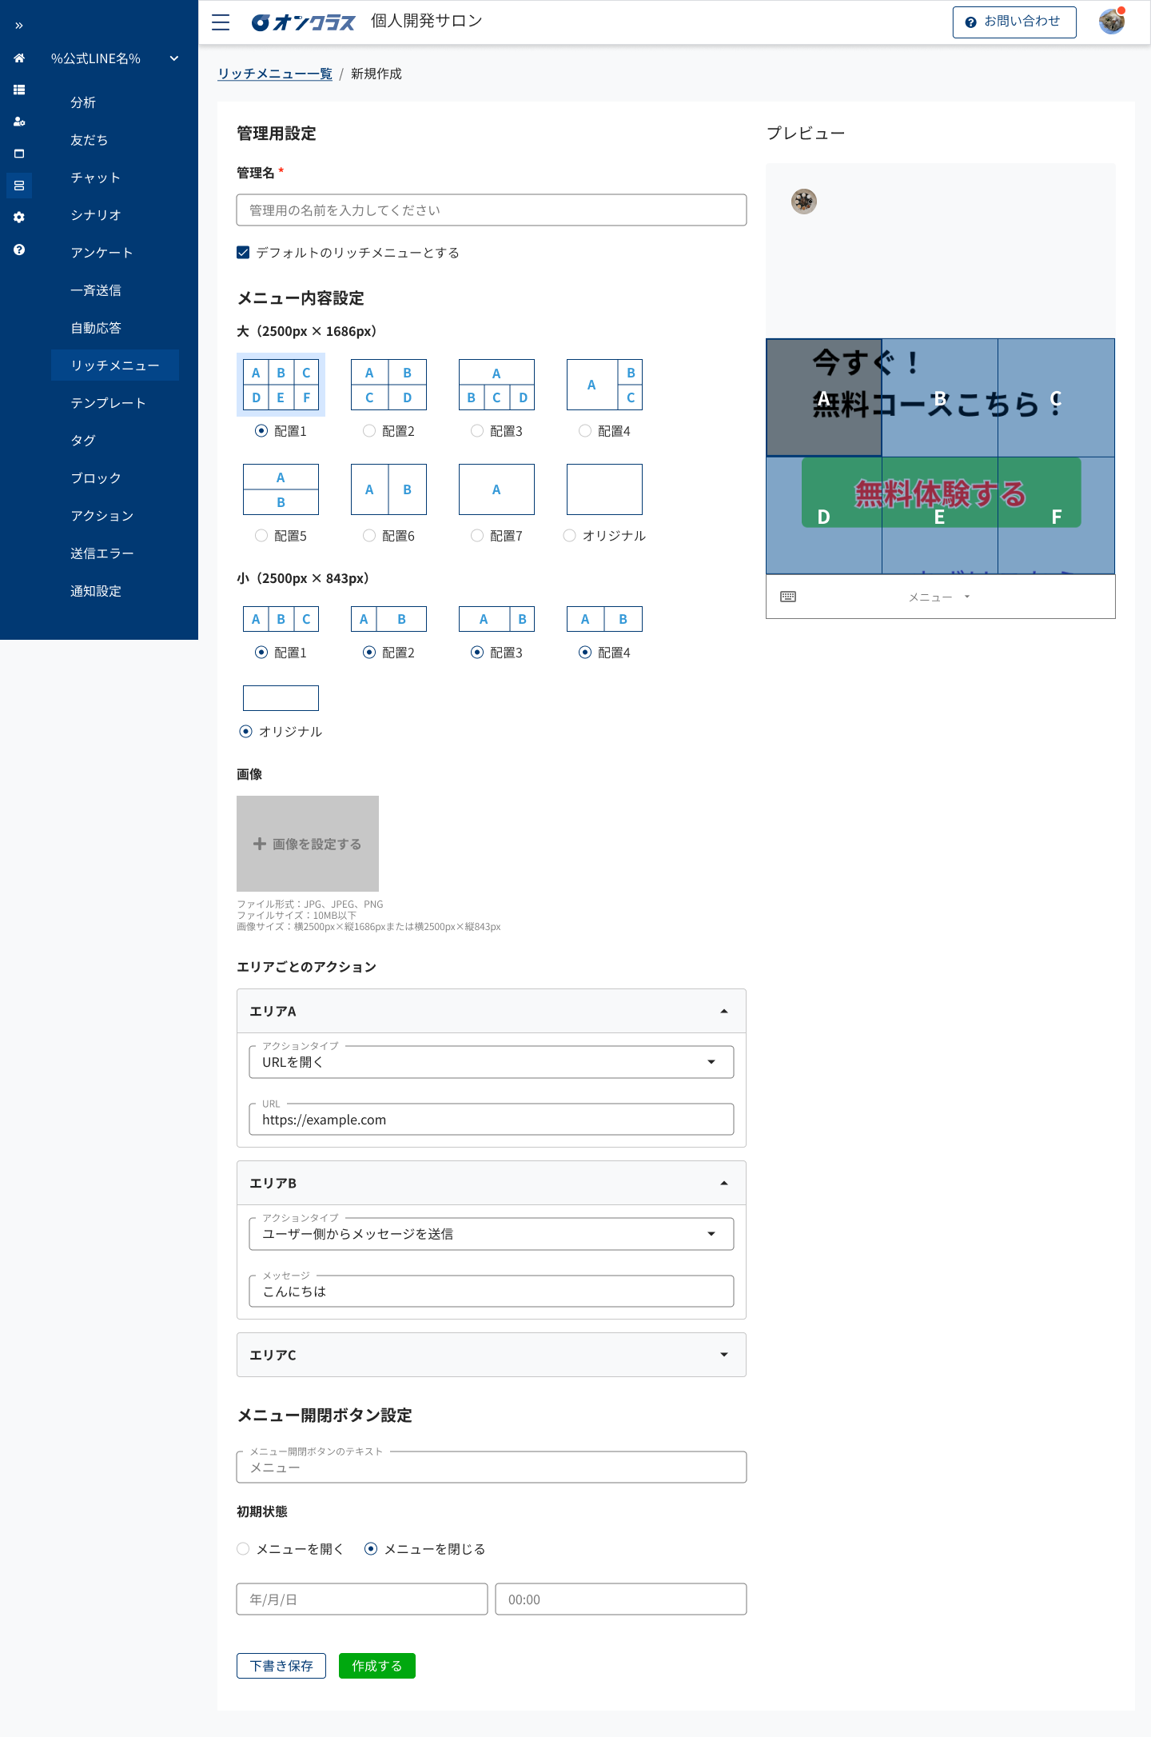Click the keyboard icon in preview
Screen dimensions: 1151x1737
(x=788, y=597)
